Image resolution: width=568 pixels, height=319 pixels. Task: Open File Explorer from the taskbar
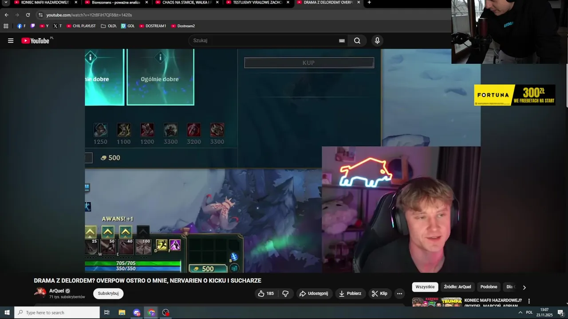[122, 313]
